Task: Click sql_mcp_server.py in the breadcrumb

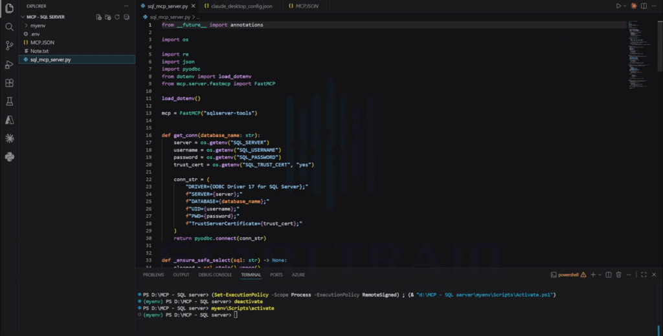Action: (170, 17)
